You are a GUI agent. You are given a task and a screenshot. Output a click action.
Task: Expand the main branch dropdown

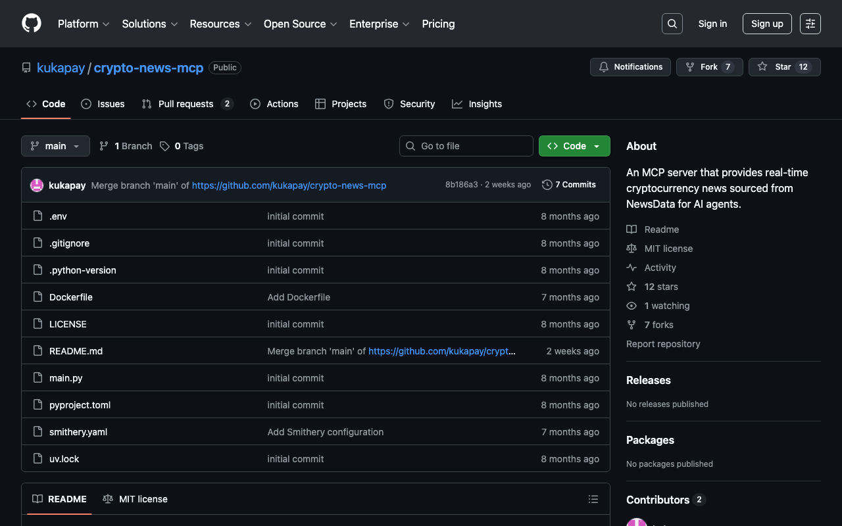pyautogui.click(x=55, y=146)
